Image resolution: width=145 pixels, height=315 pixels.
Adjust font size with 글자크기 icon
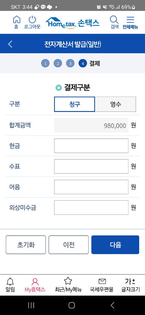130,282
